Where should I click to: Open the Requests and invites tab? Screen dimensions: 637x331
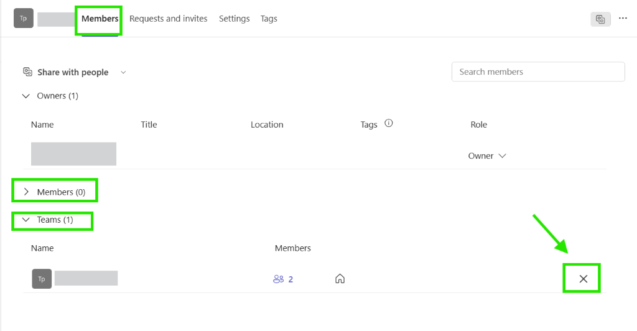click(168, 19)
